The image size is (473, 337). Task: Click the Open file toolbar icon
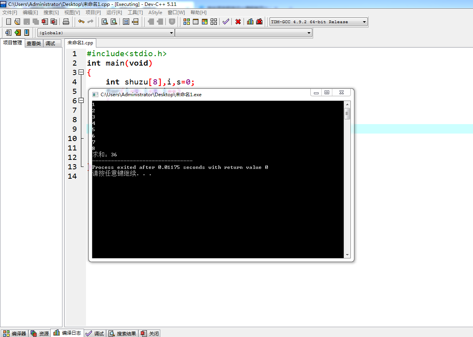pyautogui.click(x=17, y=22)
